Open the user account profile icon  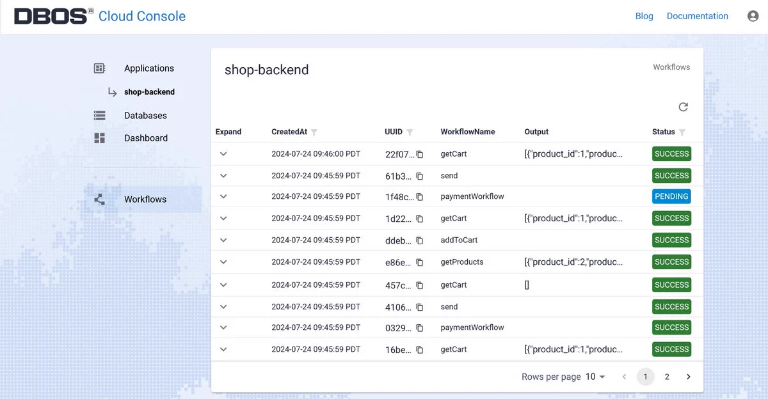coord(753,16)
